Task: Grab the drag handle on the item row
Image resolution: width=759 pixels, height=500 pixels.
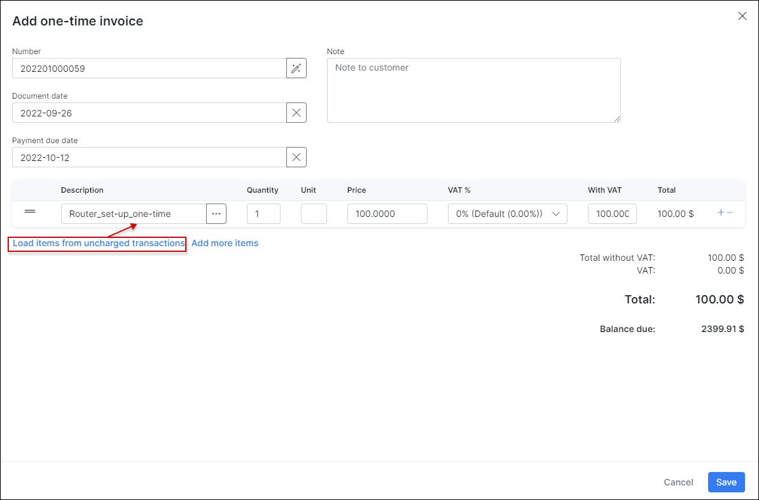Action: 30,211
